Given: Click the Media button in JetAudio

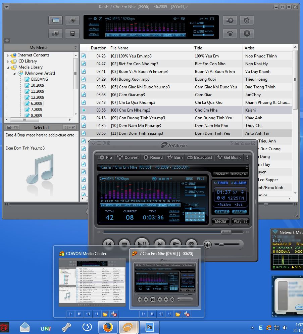Looking at the screenshot, I should 220,221.
